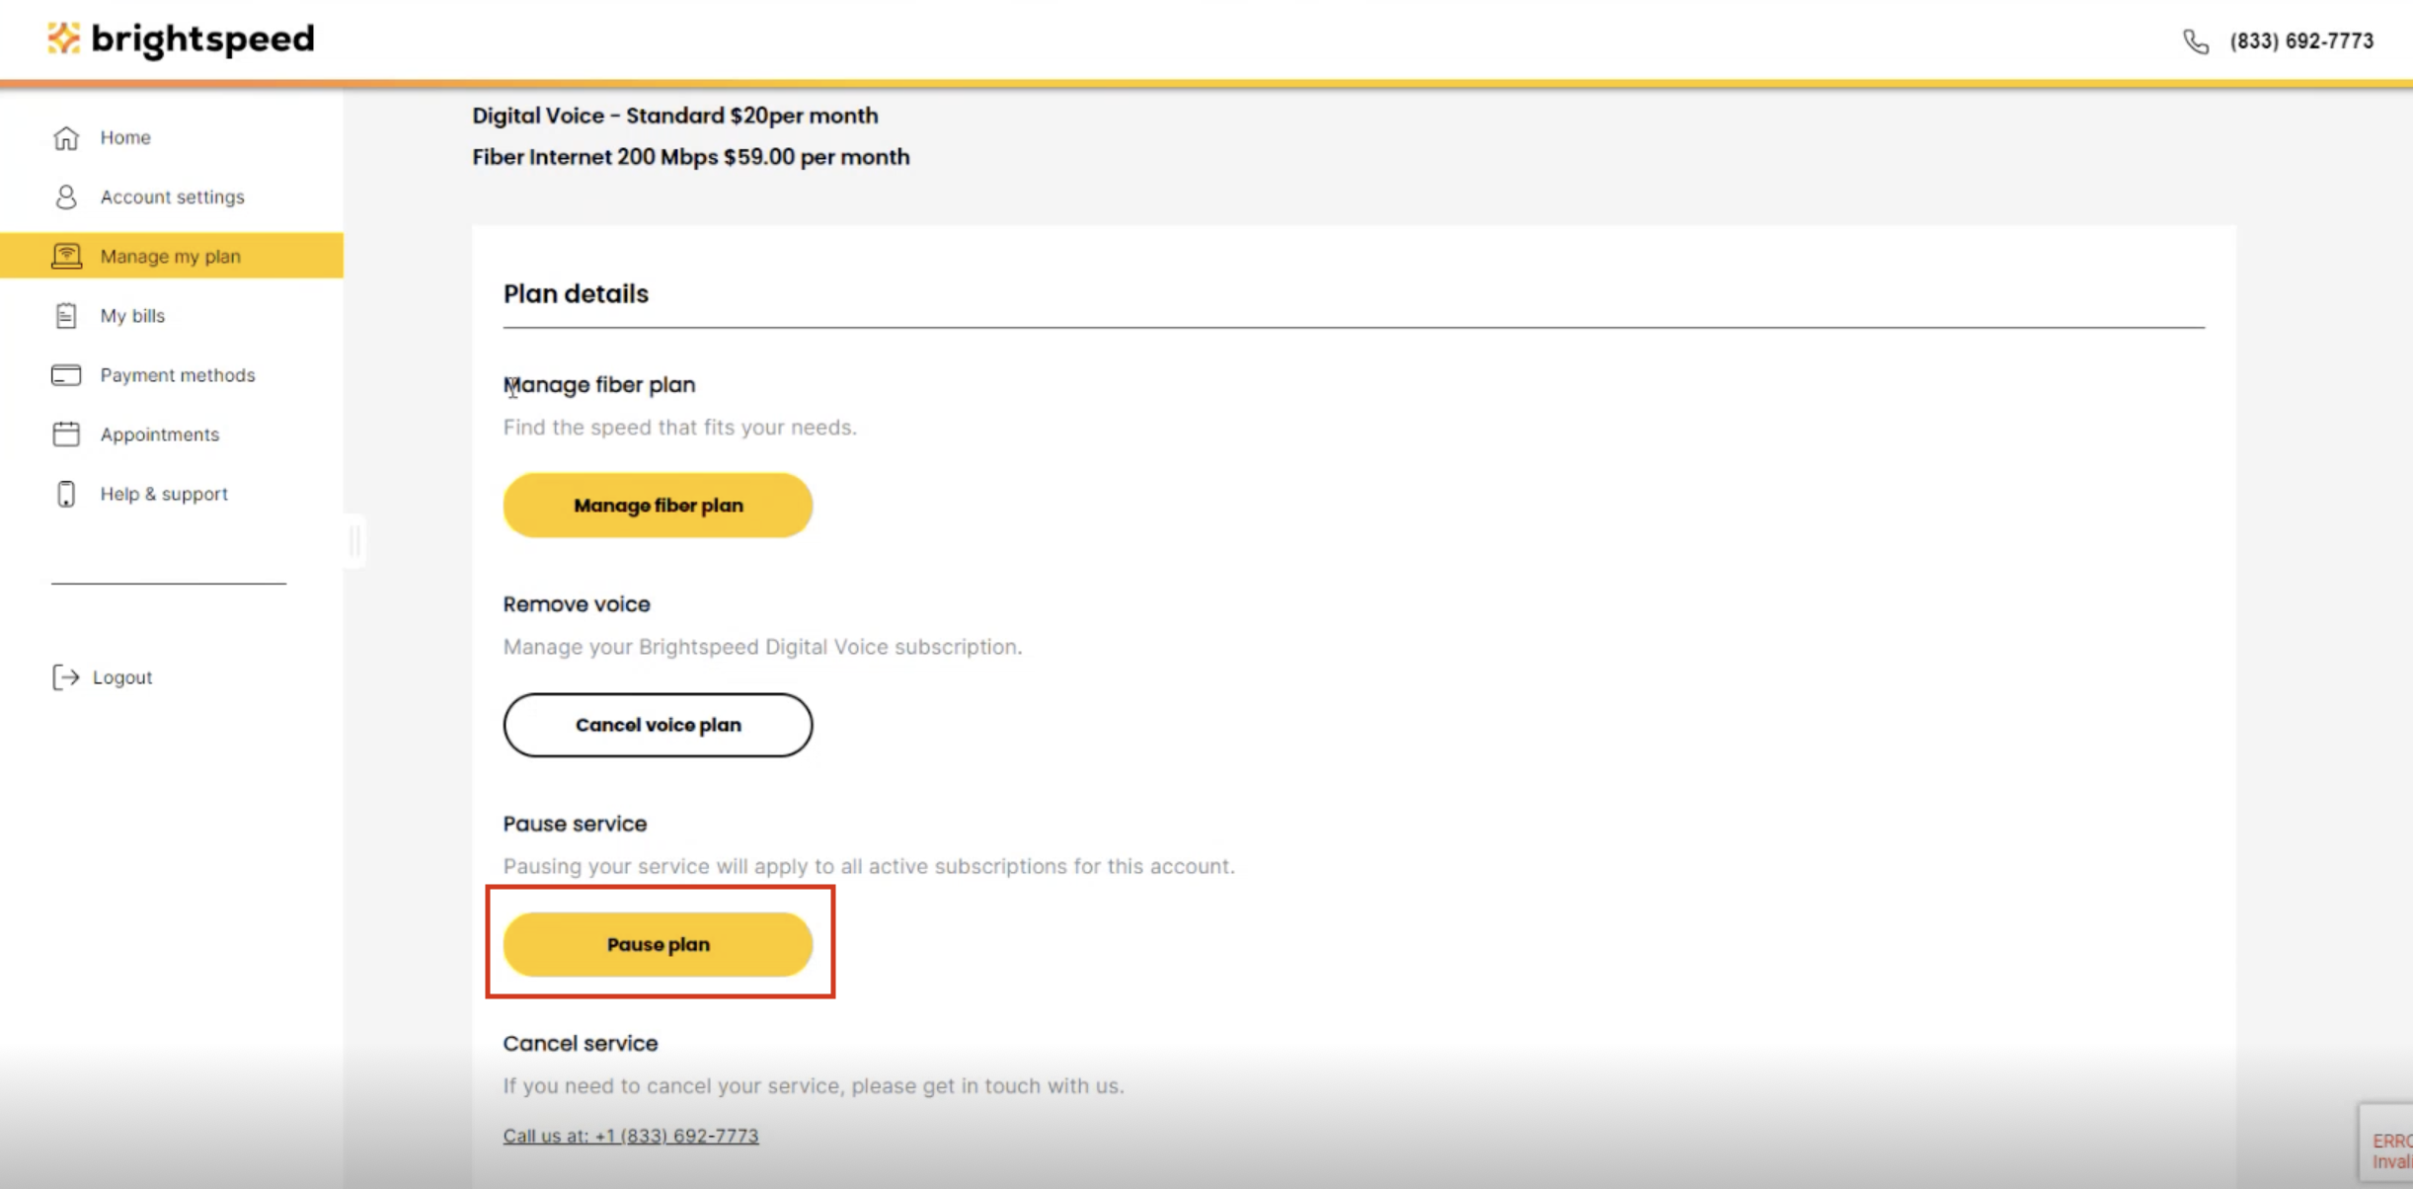Screen dimensions: 2413x1189
Task: Click the phone handset icon in header
Action: point(2196,41)
